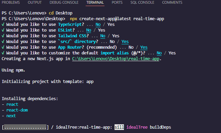
Task: Click the underlined No for import alias
Action: (x=159, y=53)
